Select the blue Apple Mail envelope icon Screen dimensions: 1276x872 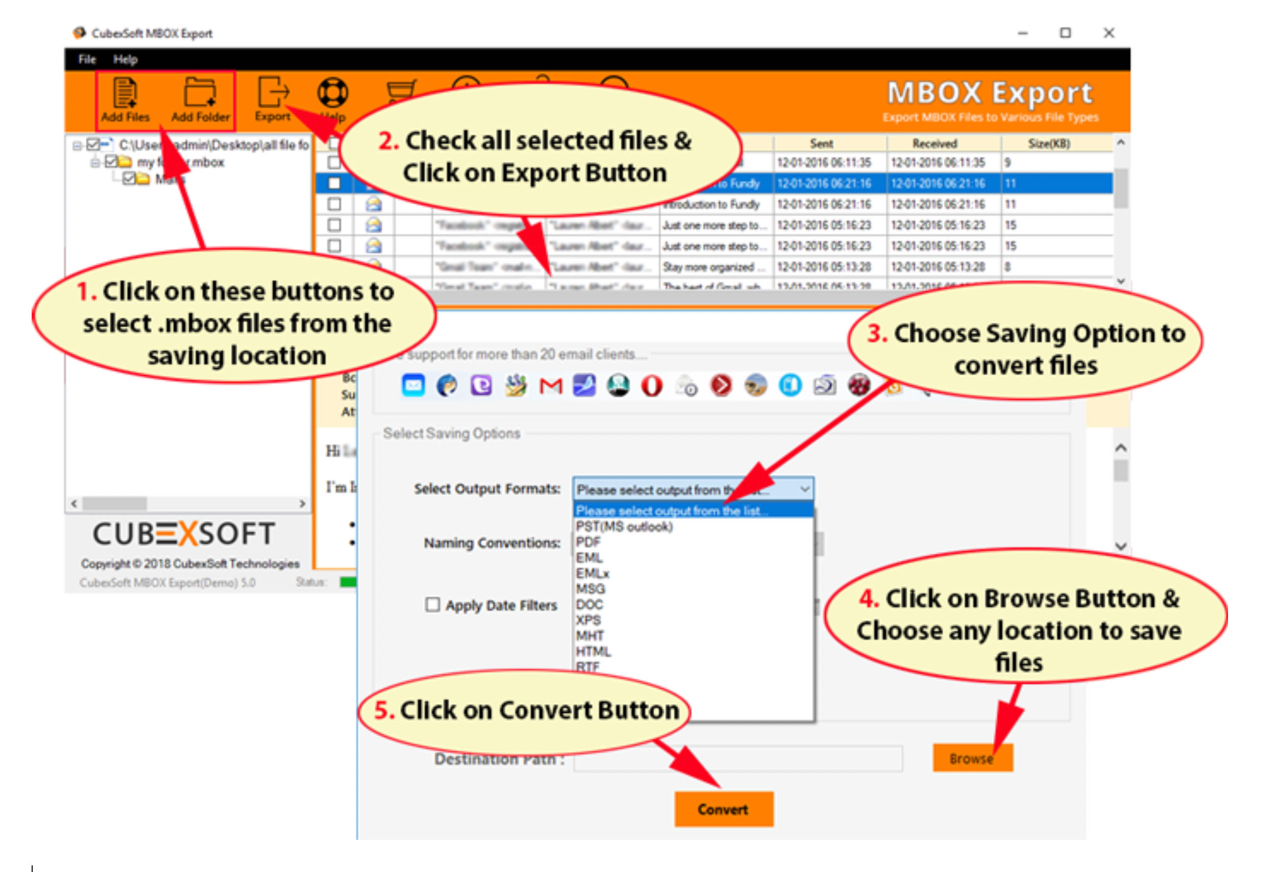[x=413, y=385]
